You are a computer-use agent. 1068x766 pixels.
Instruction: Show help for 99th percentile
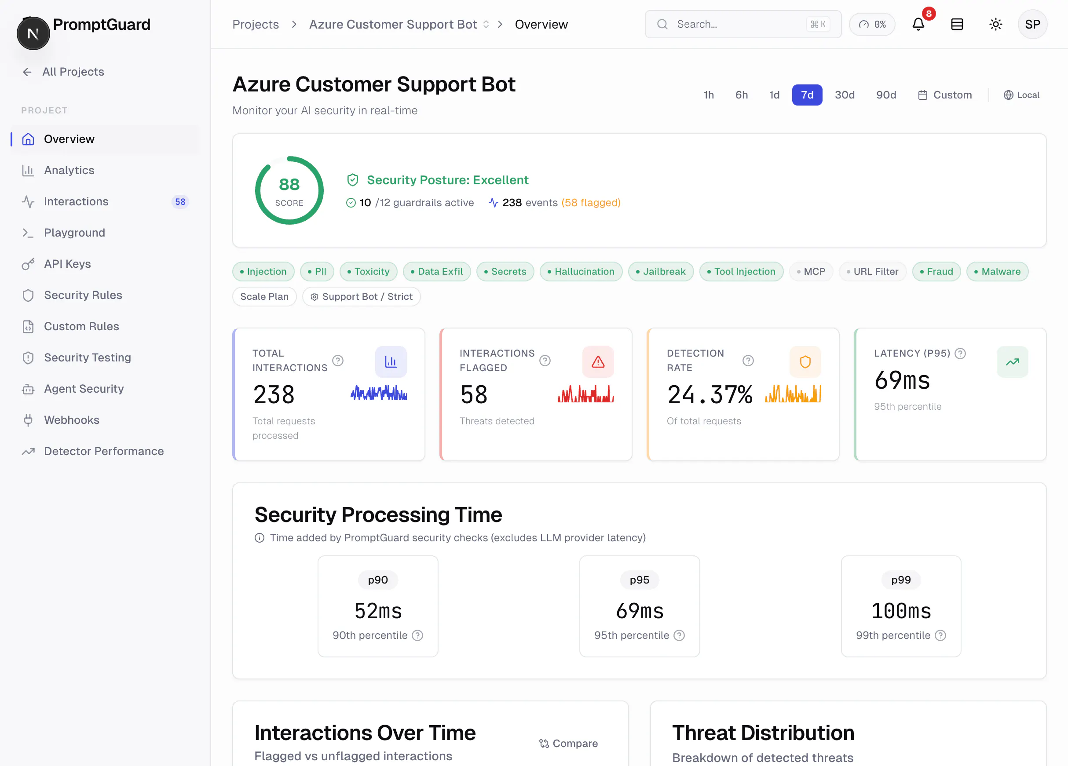click(940, 635)
